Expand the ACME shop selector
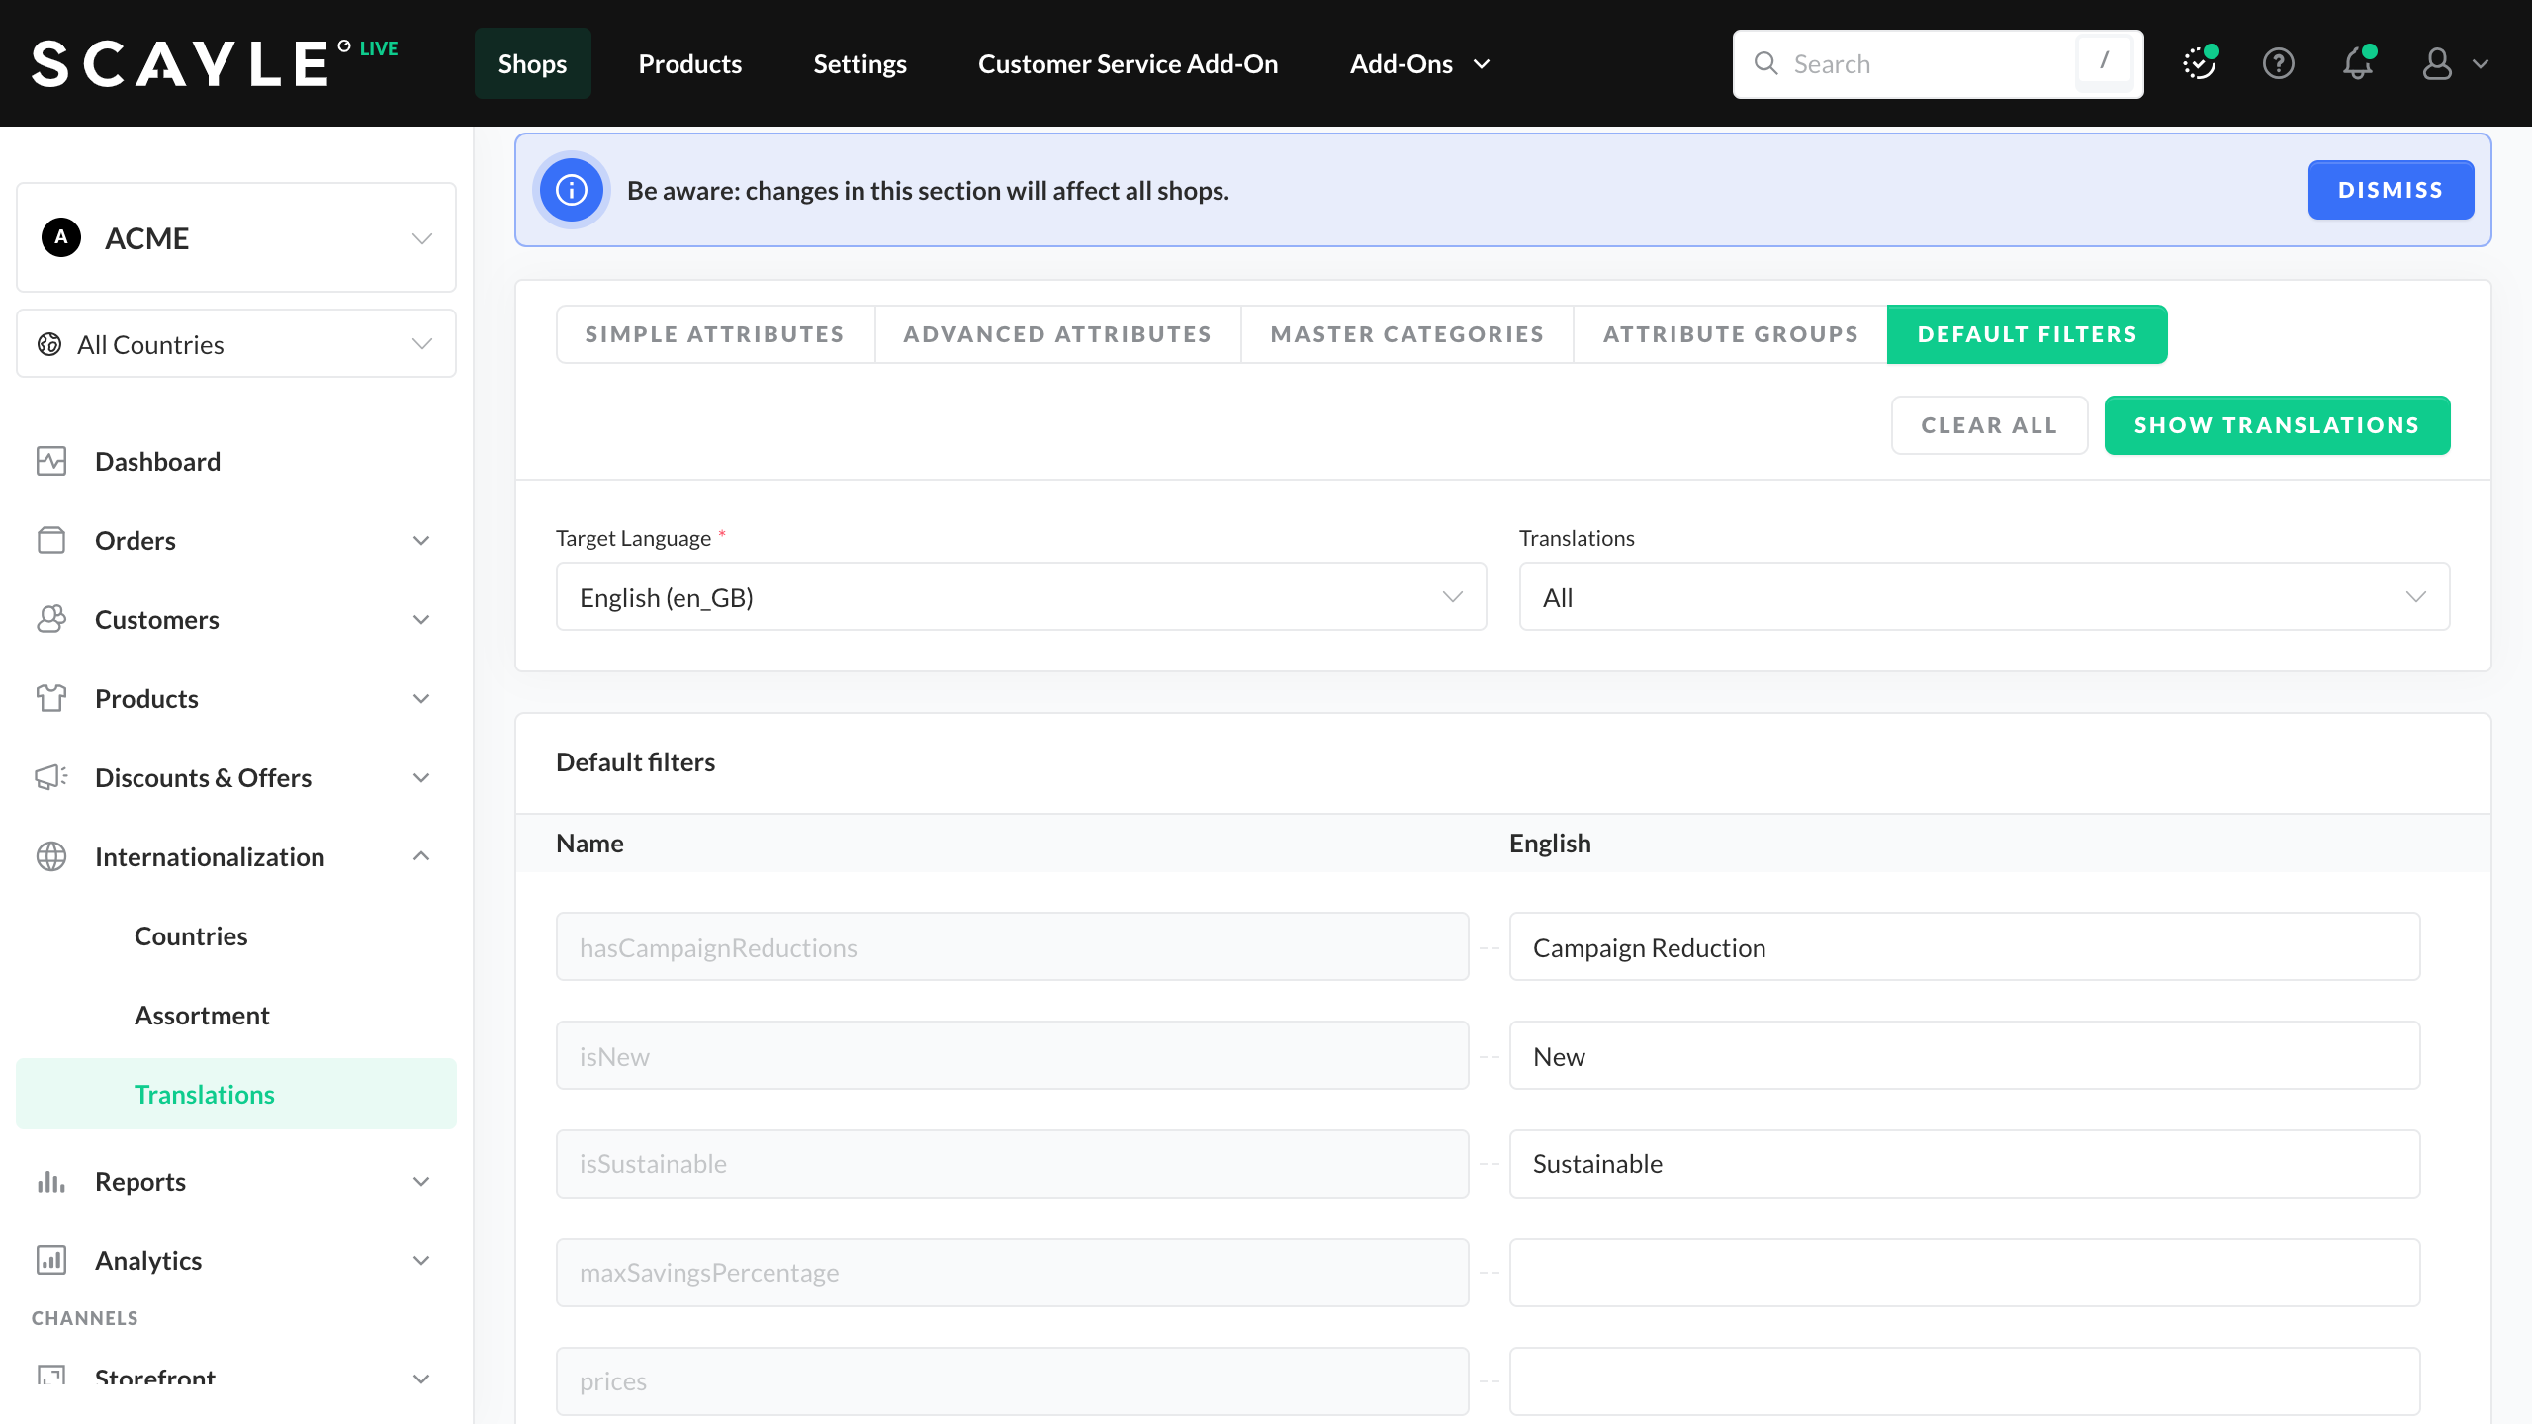The height and width of the screenshot is (1424, 2532). [236, 238]
